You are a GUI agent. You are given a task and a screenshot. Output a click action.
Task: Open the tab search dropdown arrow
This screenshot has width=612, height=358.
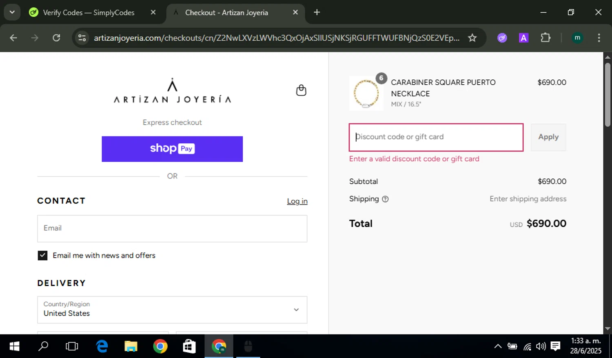tap(12, 12)
